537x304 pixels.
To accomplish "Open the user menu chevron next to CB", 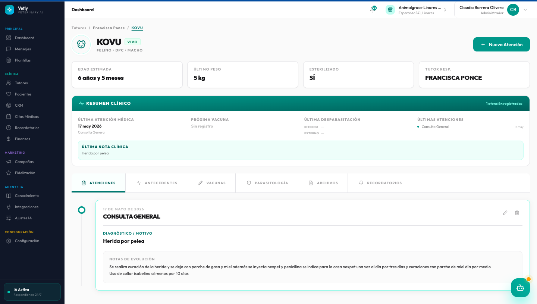I will pyautogui.click(x=525, y=10).
